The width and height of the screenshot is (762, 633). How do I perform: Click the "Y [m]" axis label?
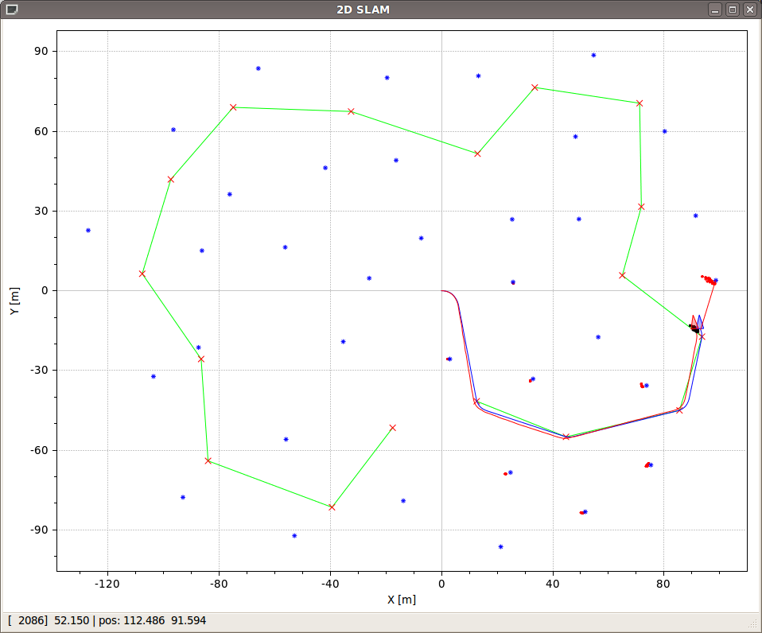tap(14, 301)
